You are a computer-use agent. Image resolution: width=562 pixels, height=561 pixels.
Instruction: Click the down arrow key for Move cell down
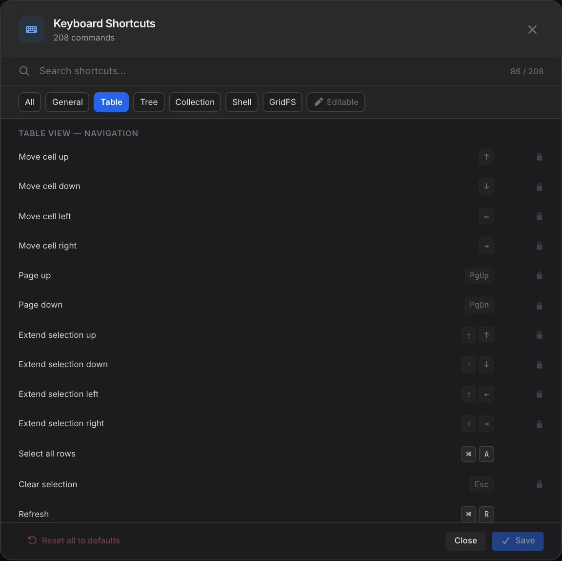(486, 186)
